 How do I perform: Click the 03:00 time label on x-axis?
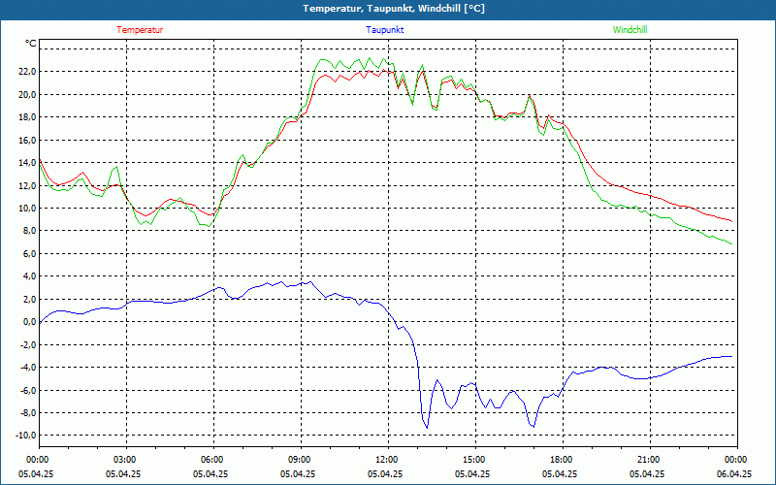pos(123,460)
